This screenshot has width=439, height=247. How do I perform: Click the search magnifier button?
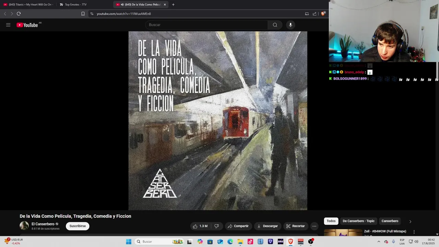pos(275,25)
